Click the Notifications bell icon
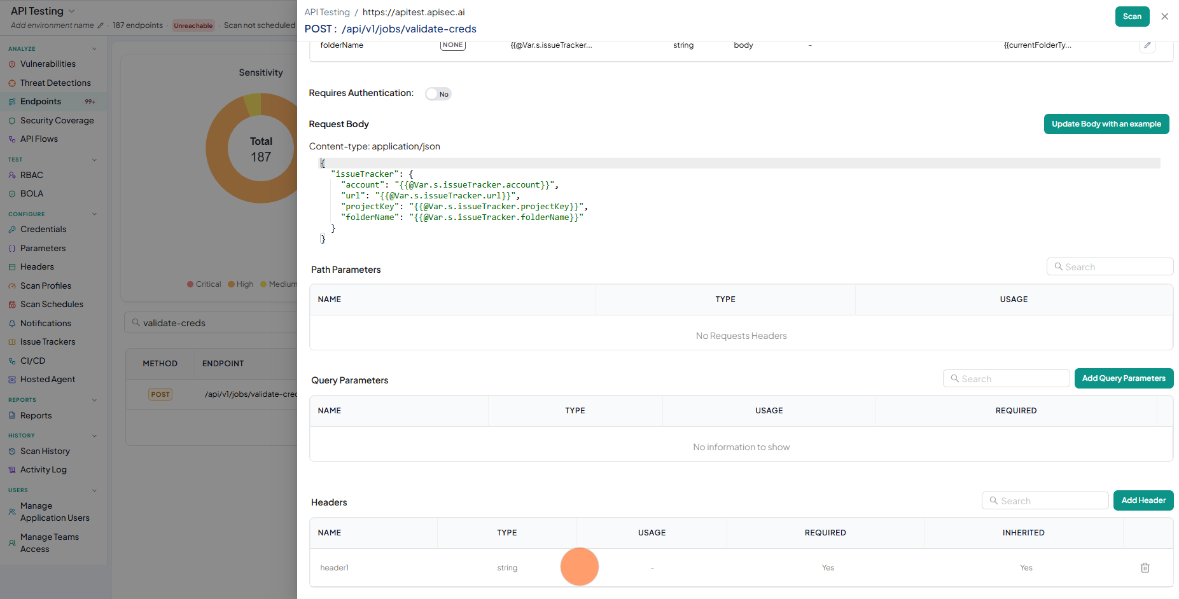Screen dimensions: 1179x599 [12, 324]
